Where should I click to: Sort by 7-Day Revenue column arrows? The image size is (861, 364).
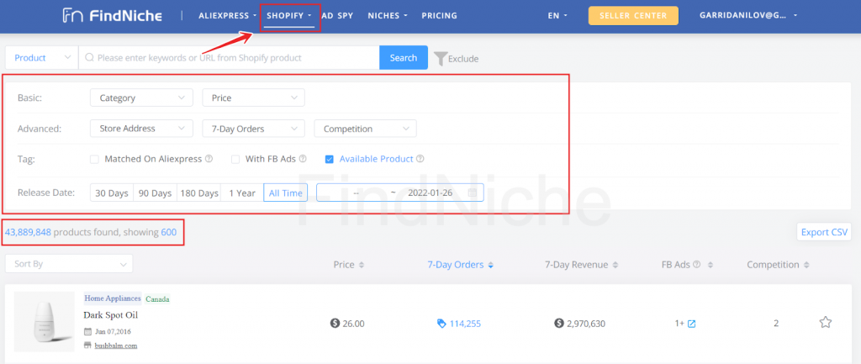click(x=615, y=265)
